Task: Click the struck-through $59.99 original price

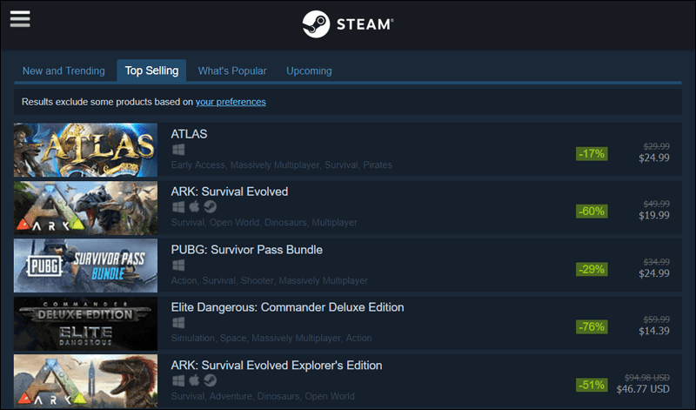Action: [657, 319]
